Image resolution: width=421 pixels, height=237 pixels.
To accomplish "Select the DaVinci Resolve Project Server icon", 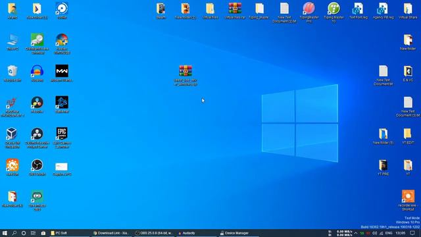I will (x=37, y=138).
